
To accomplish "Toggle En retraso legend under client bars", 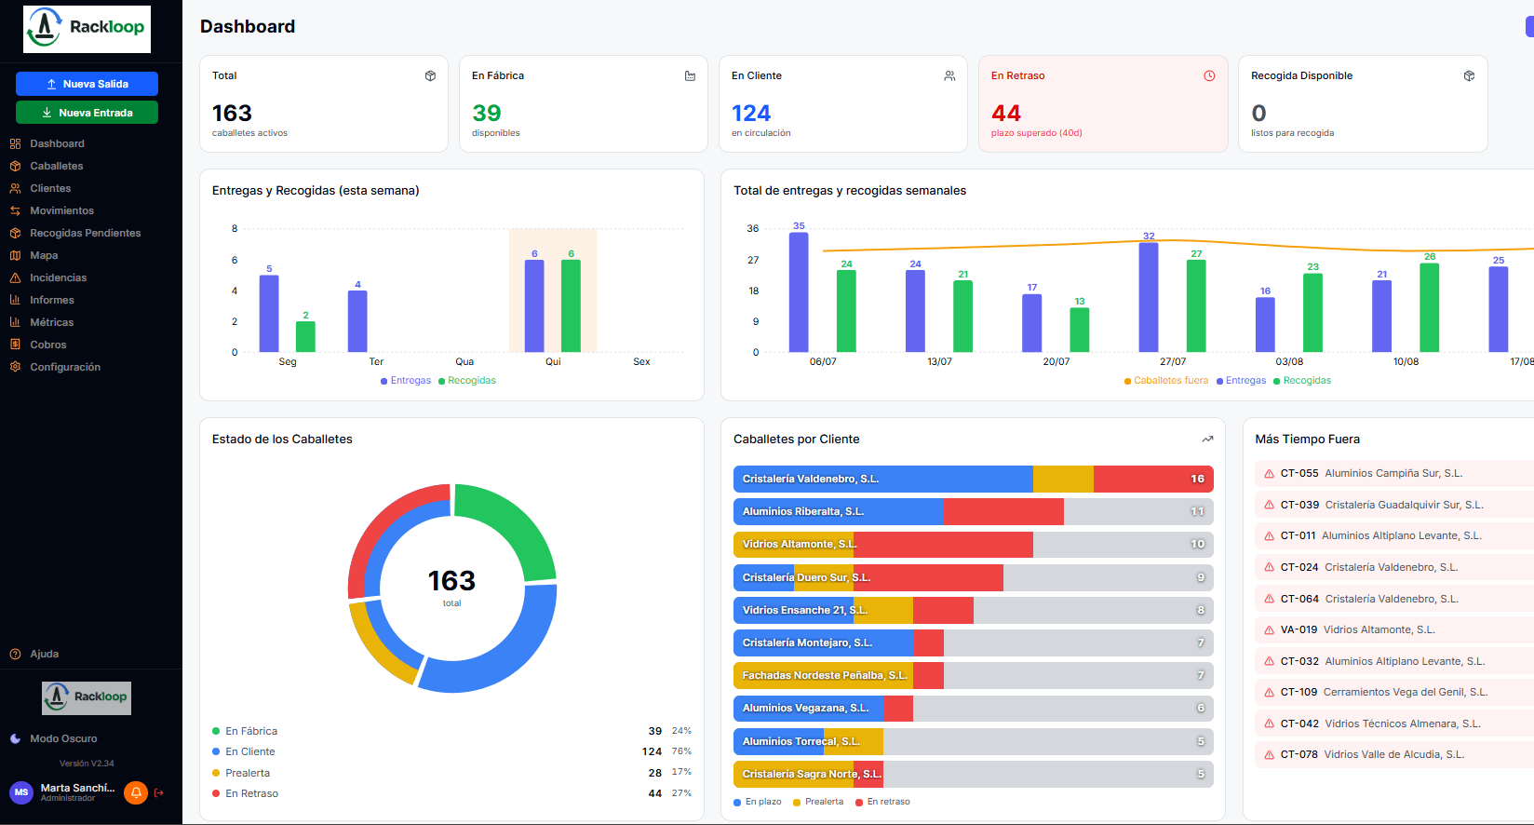I will (882, 802).
